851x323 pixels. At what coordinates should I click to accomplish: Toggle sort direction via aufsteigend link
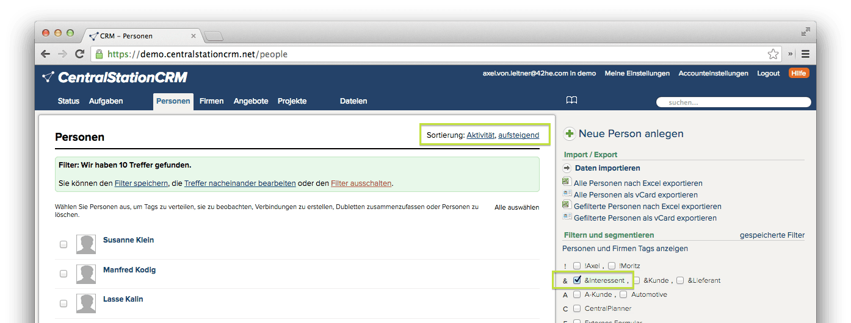(518, 135)
